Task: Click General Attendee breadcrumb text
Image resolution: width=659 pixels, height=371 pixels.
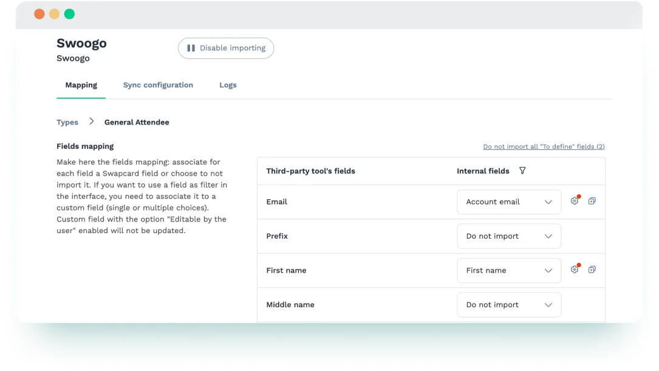Action: point(137,122)
